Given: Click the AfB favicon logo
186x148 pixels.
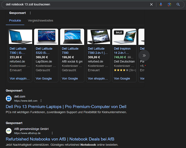Looking at the screenshot, I should [x=9, y=131].
